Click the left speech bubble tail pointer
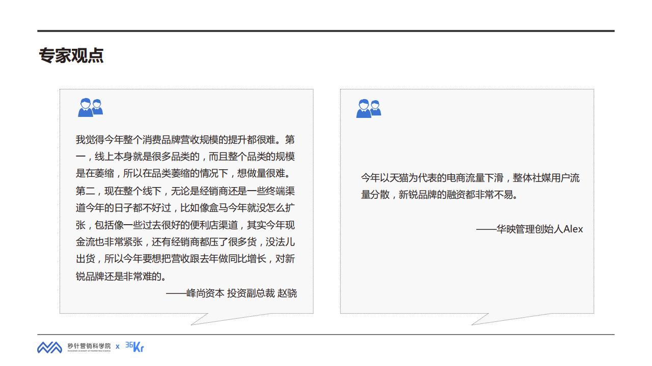 tap(204, 319)
